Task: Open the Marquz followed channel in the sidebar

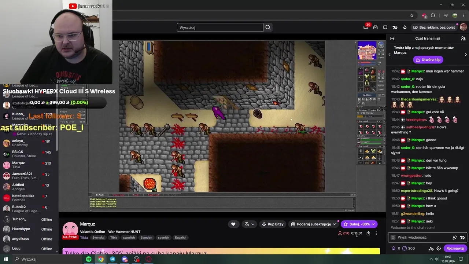Action: (29, 165)
